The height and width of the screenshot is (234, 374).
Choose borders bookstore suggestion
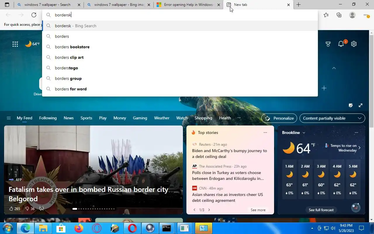(x=180, y=47)
